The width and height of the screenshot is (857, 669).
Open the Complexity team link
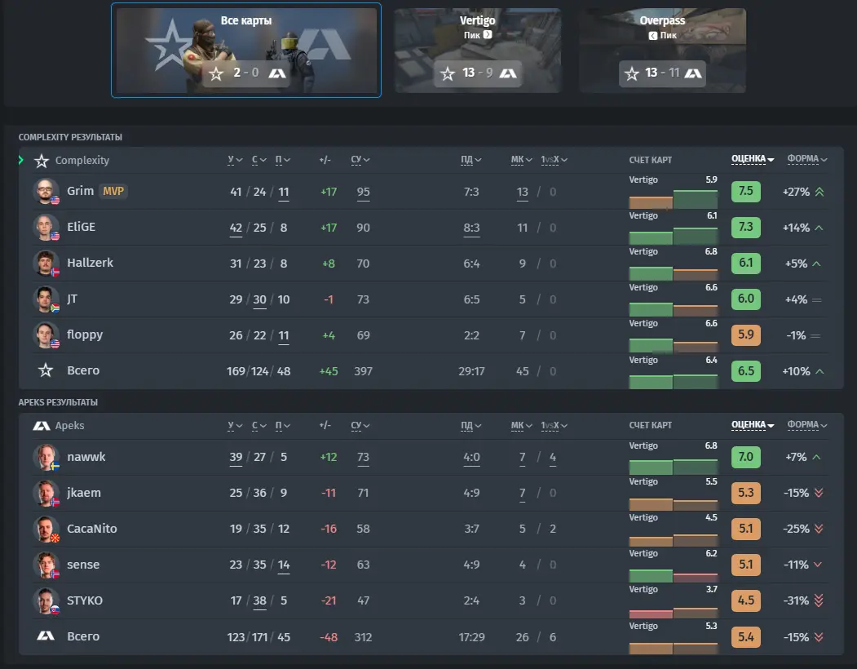click(x=82, y=160)
